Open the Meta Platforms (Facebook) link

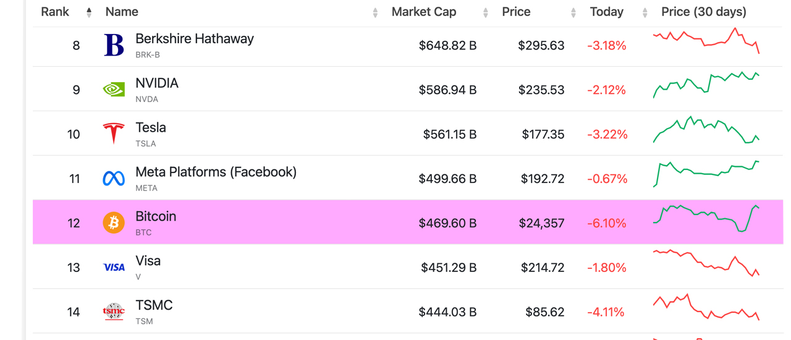pyautogui.click(x=216, y=172)
